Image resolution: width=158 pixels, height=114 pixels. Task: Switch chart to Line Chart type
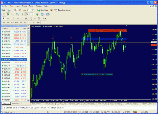[12, 14]
